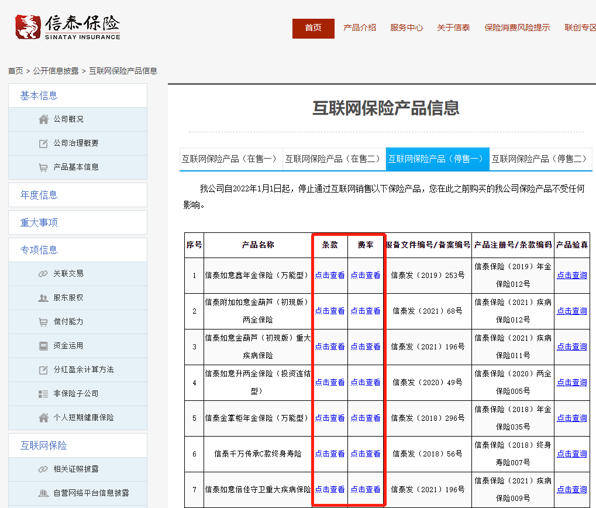Click the link icon beside 相关证照披露
The height and width of the screenshot is (508, 596).
click(43, 469)
